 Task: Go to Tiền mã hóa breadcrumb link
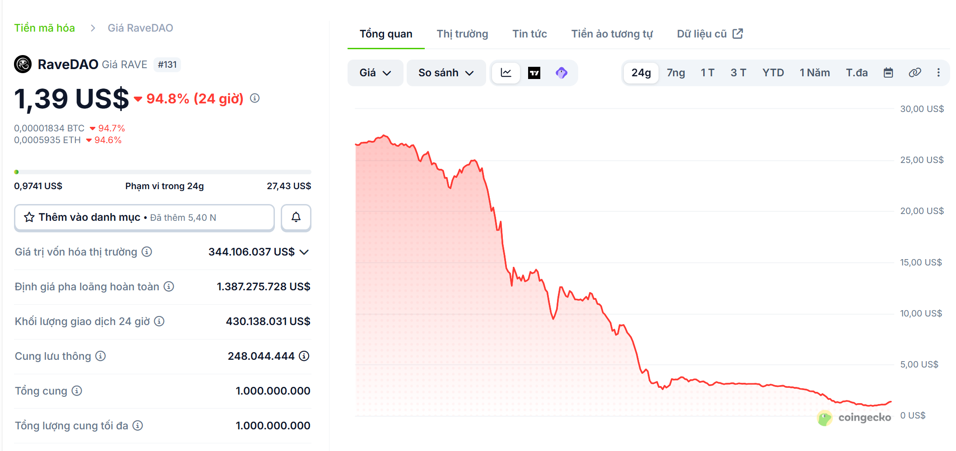pyautogui.click(x=44, y=28)
